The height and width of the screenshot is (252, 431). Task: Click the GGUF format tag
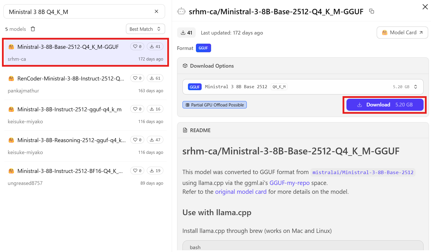tap(203, 48)
